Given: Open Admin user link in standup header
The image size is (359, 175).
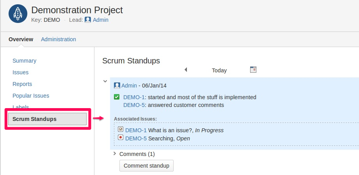Looking at the screenshot, I should (129, 86).
